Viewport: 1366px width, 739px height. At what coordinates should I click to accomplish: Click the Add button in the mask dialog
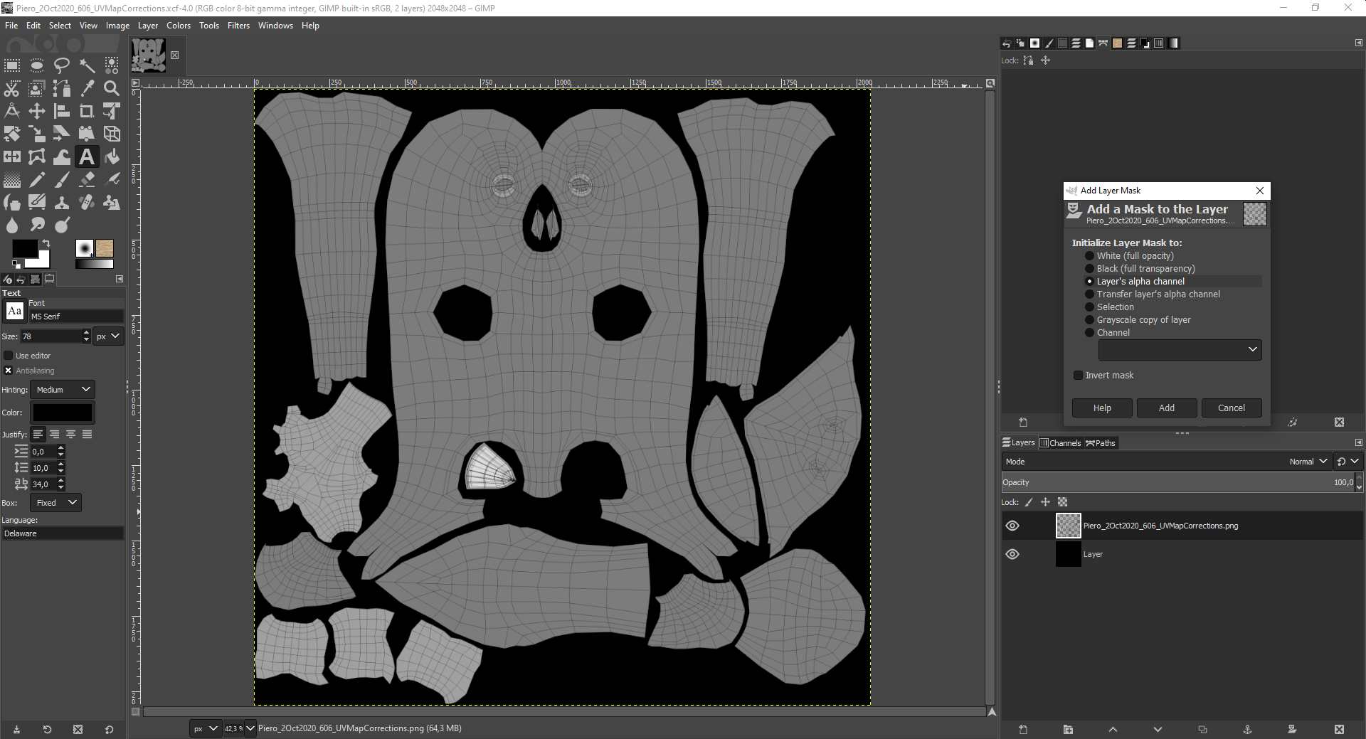[x=1166, y=408]
